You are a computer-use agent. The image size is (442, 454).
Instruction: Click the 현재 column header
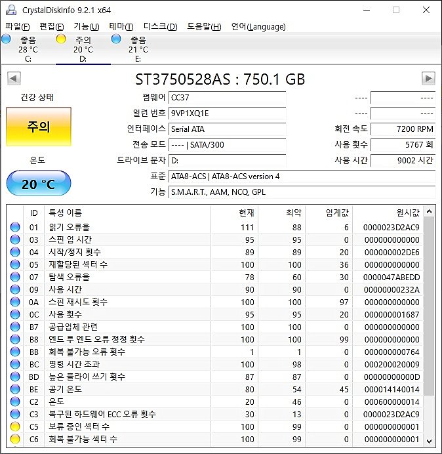click(x=235, y=213)
